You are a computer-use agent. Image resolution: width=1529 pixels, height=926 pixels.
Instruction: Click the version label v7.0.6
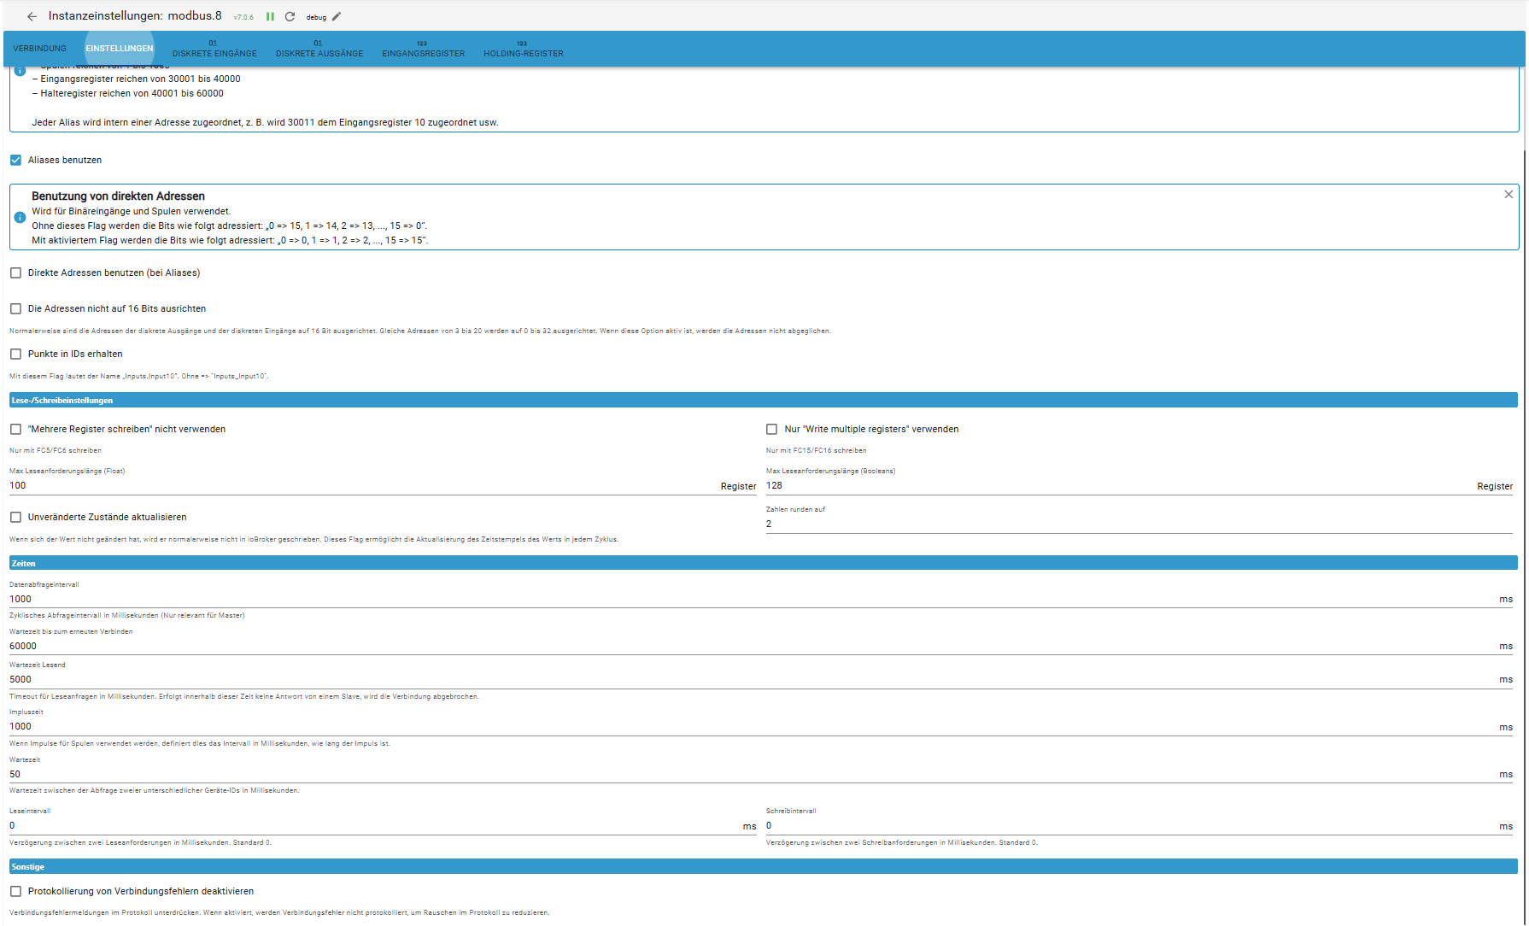243,17
